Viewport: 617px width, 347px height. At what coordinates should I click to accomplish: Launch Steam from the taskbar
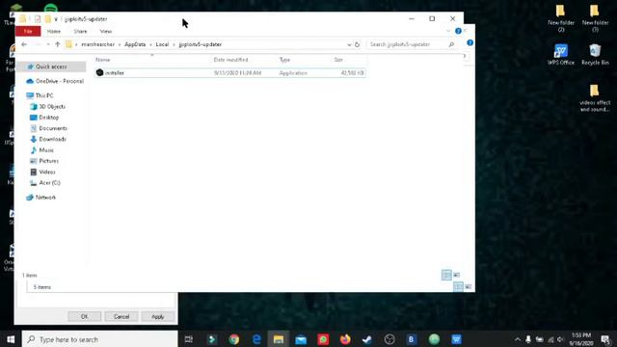pos(367,339)
